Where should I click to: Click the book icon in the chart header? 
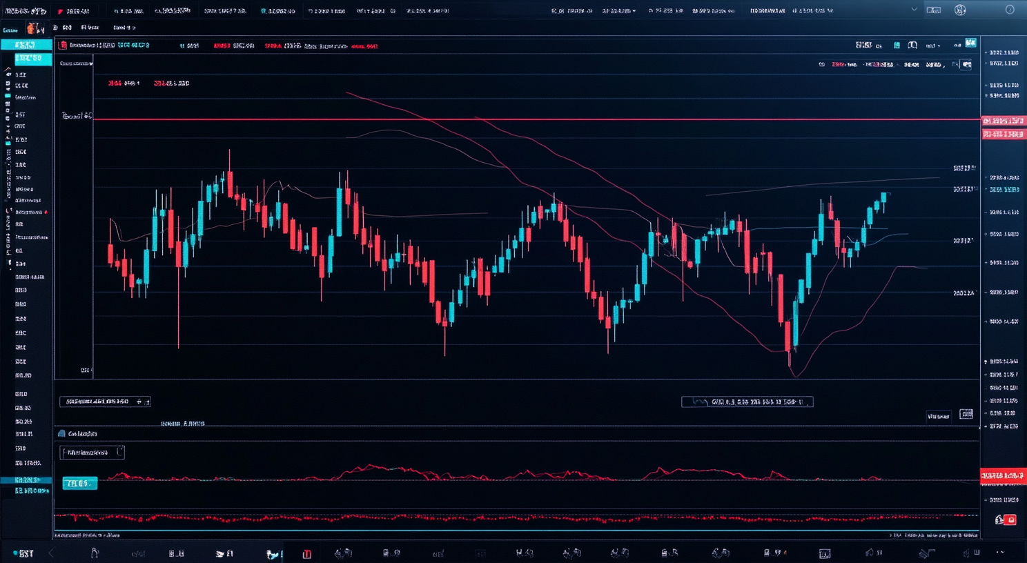click(912, 46)
